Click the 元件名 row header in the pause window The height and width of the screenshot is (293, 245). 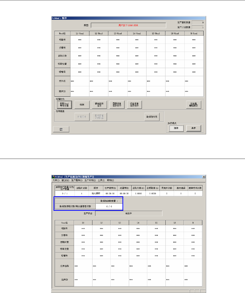(x=62, y=81)
